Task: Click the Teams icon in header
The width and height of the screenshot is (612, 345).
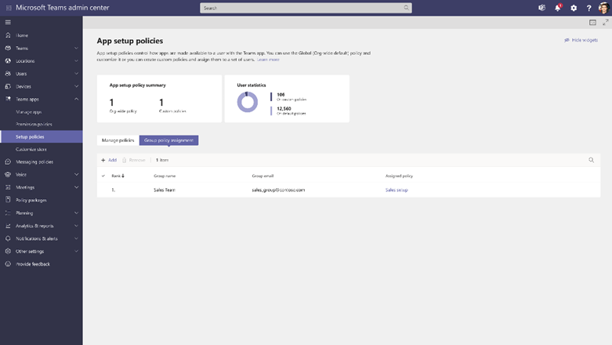Action: [x=541, y=8]
